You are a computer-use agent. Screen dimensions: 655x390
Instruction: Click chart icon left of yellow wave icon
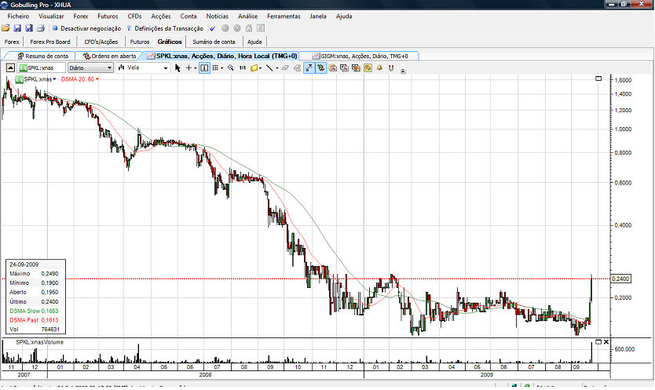(356, 68)
